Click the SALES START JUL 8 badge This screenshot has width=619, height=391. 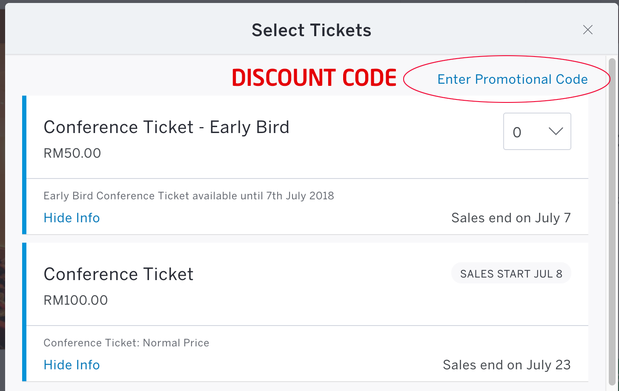click(511, 274)
